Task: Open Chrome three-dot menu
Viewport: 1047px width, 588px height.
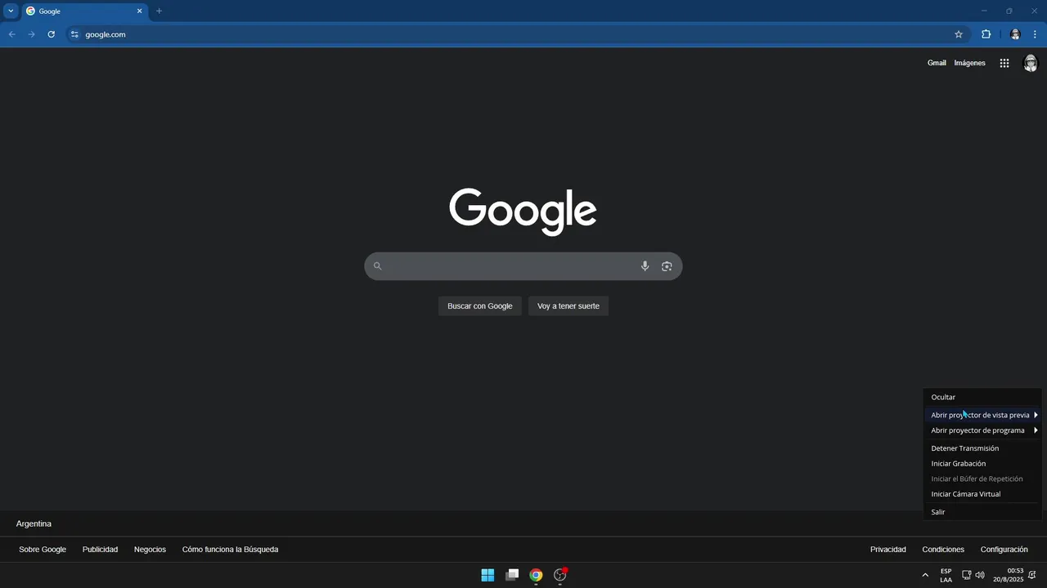Action: 1035,34
